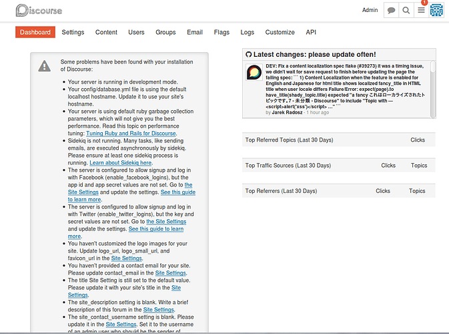Open Tuning Ruby and Rails for Discourse link
Screen dimensions: 449x334
(131, 134)
